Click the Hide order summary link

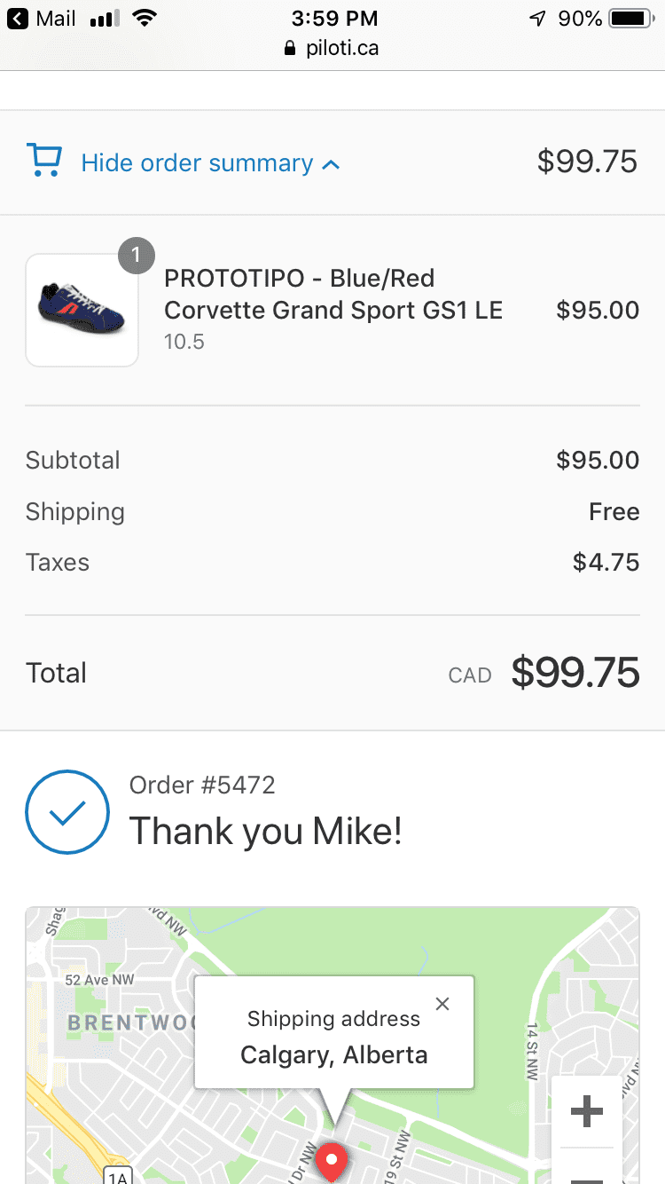click(197, 163)
